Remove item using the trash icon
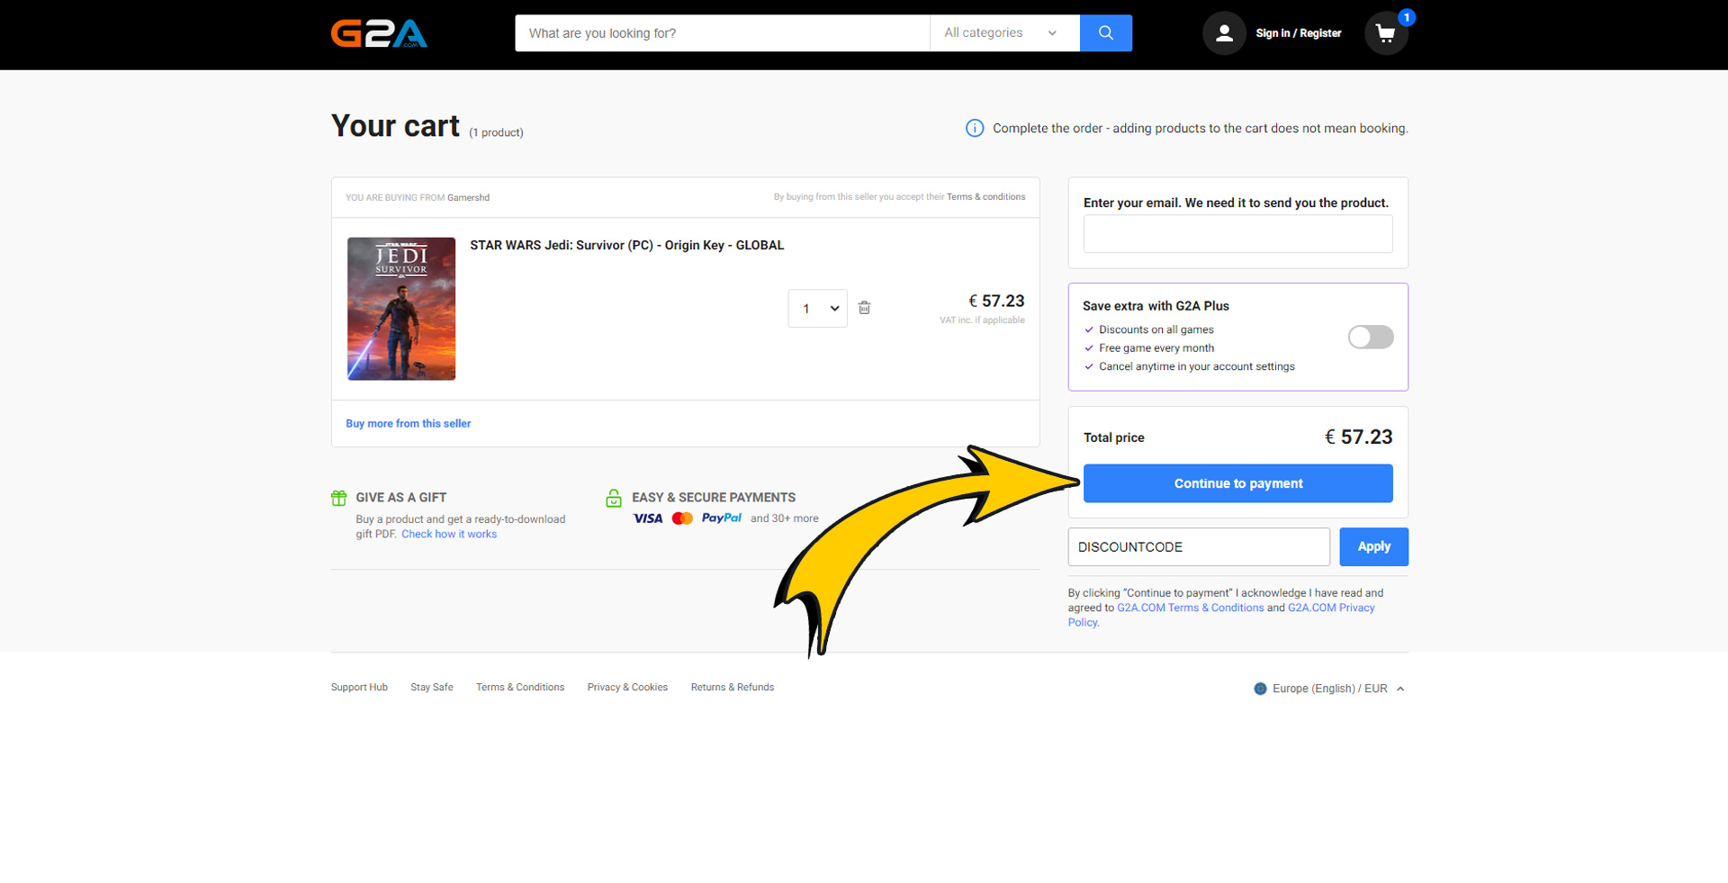The width and height of the screenshot is (1728, 883). pyautogui.click(x=864, y=308)
